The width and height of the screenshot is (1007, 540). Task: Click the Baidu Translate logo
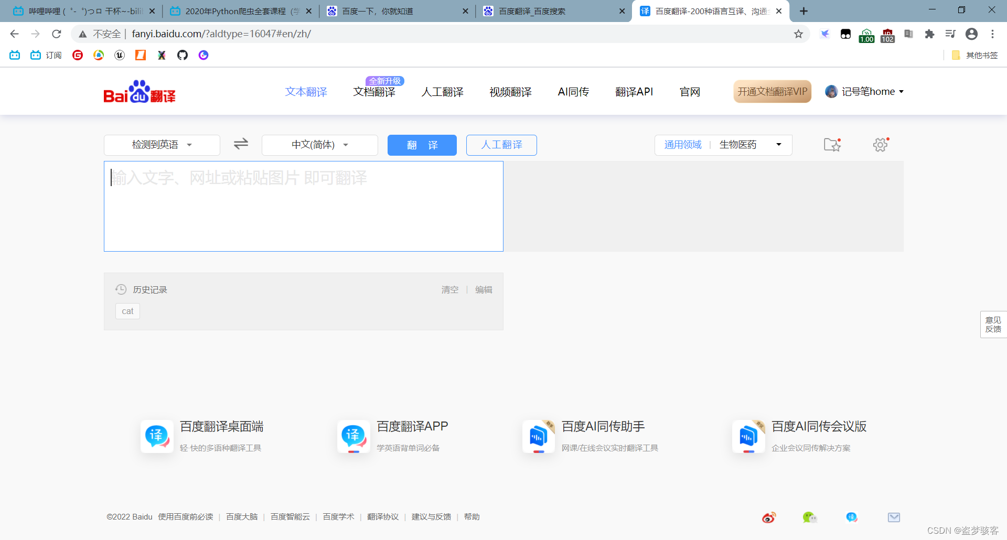(x=140, y=92)
